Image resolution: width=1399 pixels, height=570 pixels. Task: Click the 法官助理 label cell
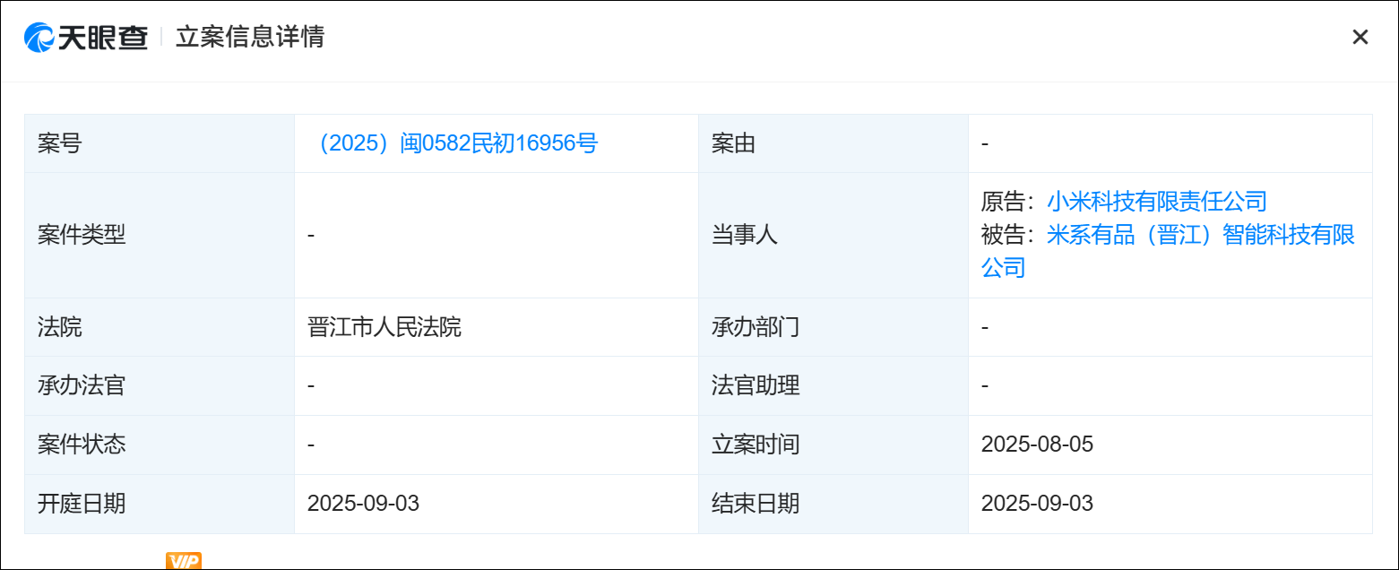point(755,386)
